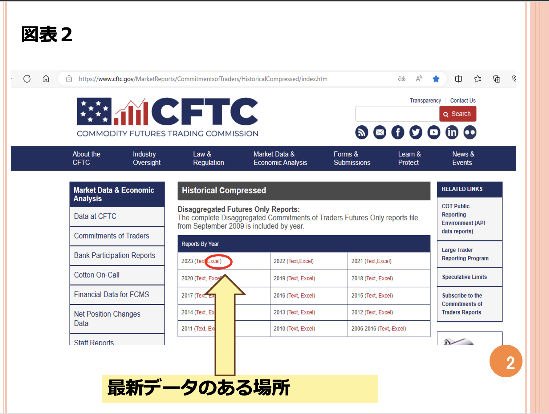Download the 2019 Text report
Viewport: 549px width, 414px height.
(293, 278)
